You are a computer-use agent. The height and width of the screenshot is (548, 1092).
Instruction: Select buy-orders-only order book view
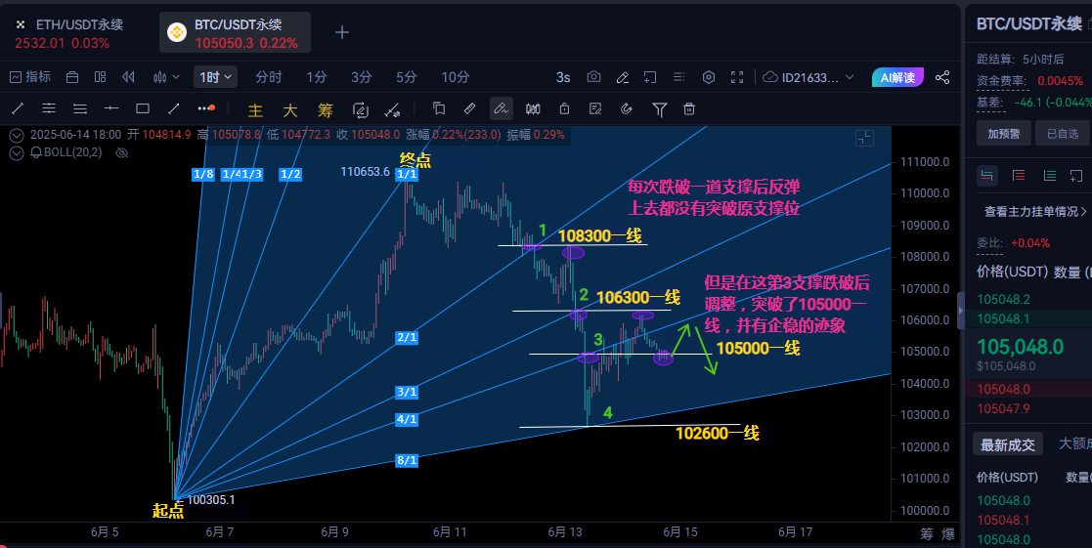tap(1050, 175)
